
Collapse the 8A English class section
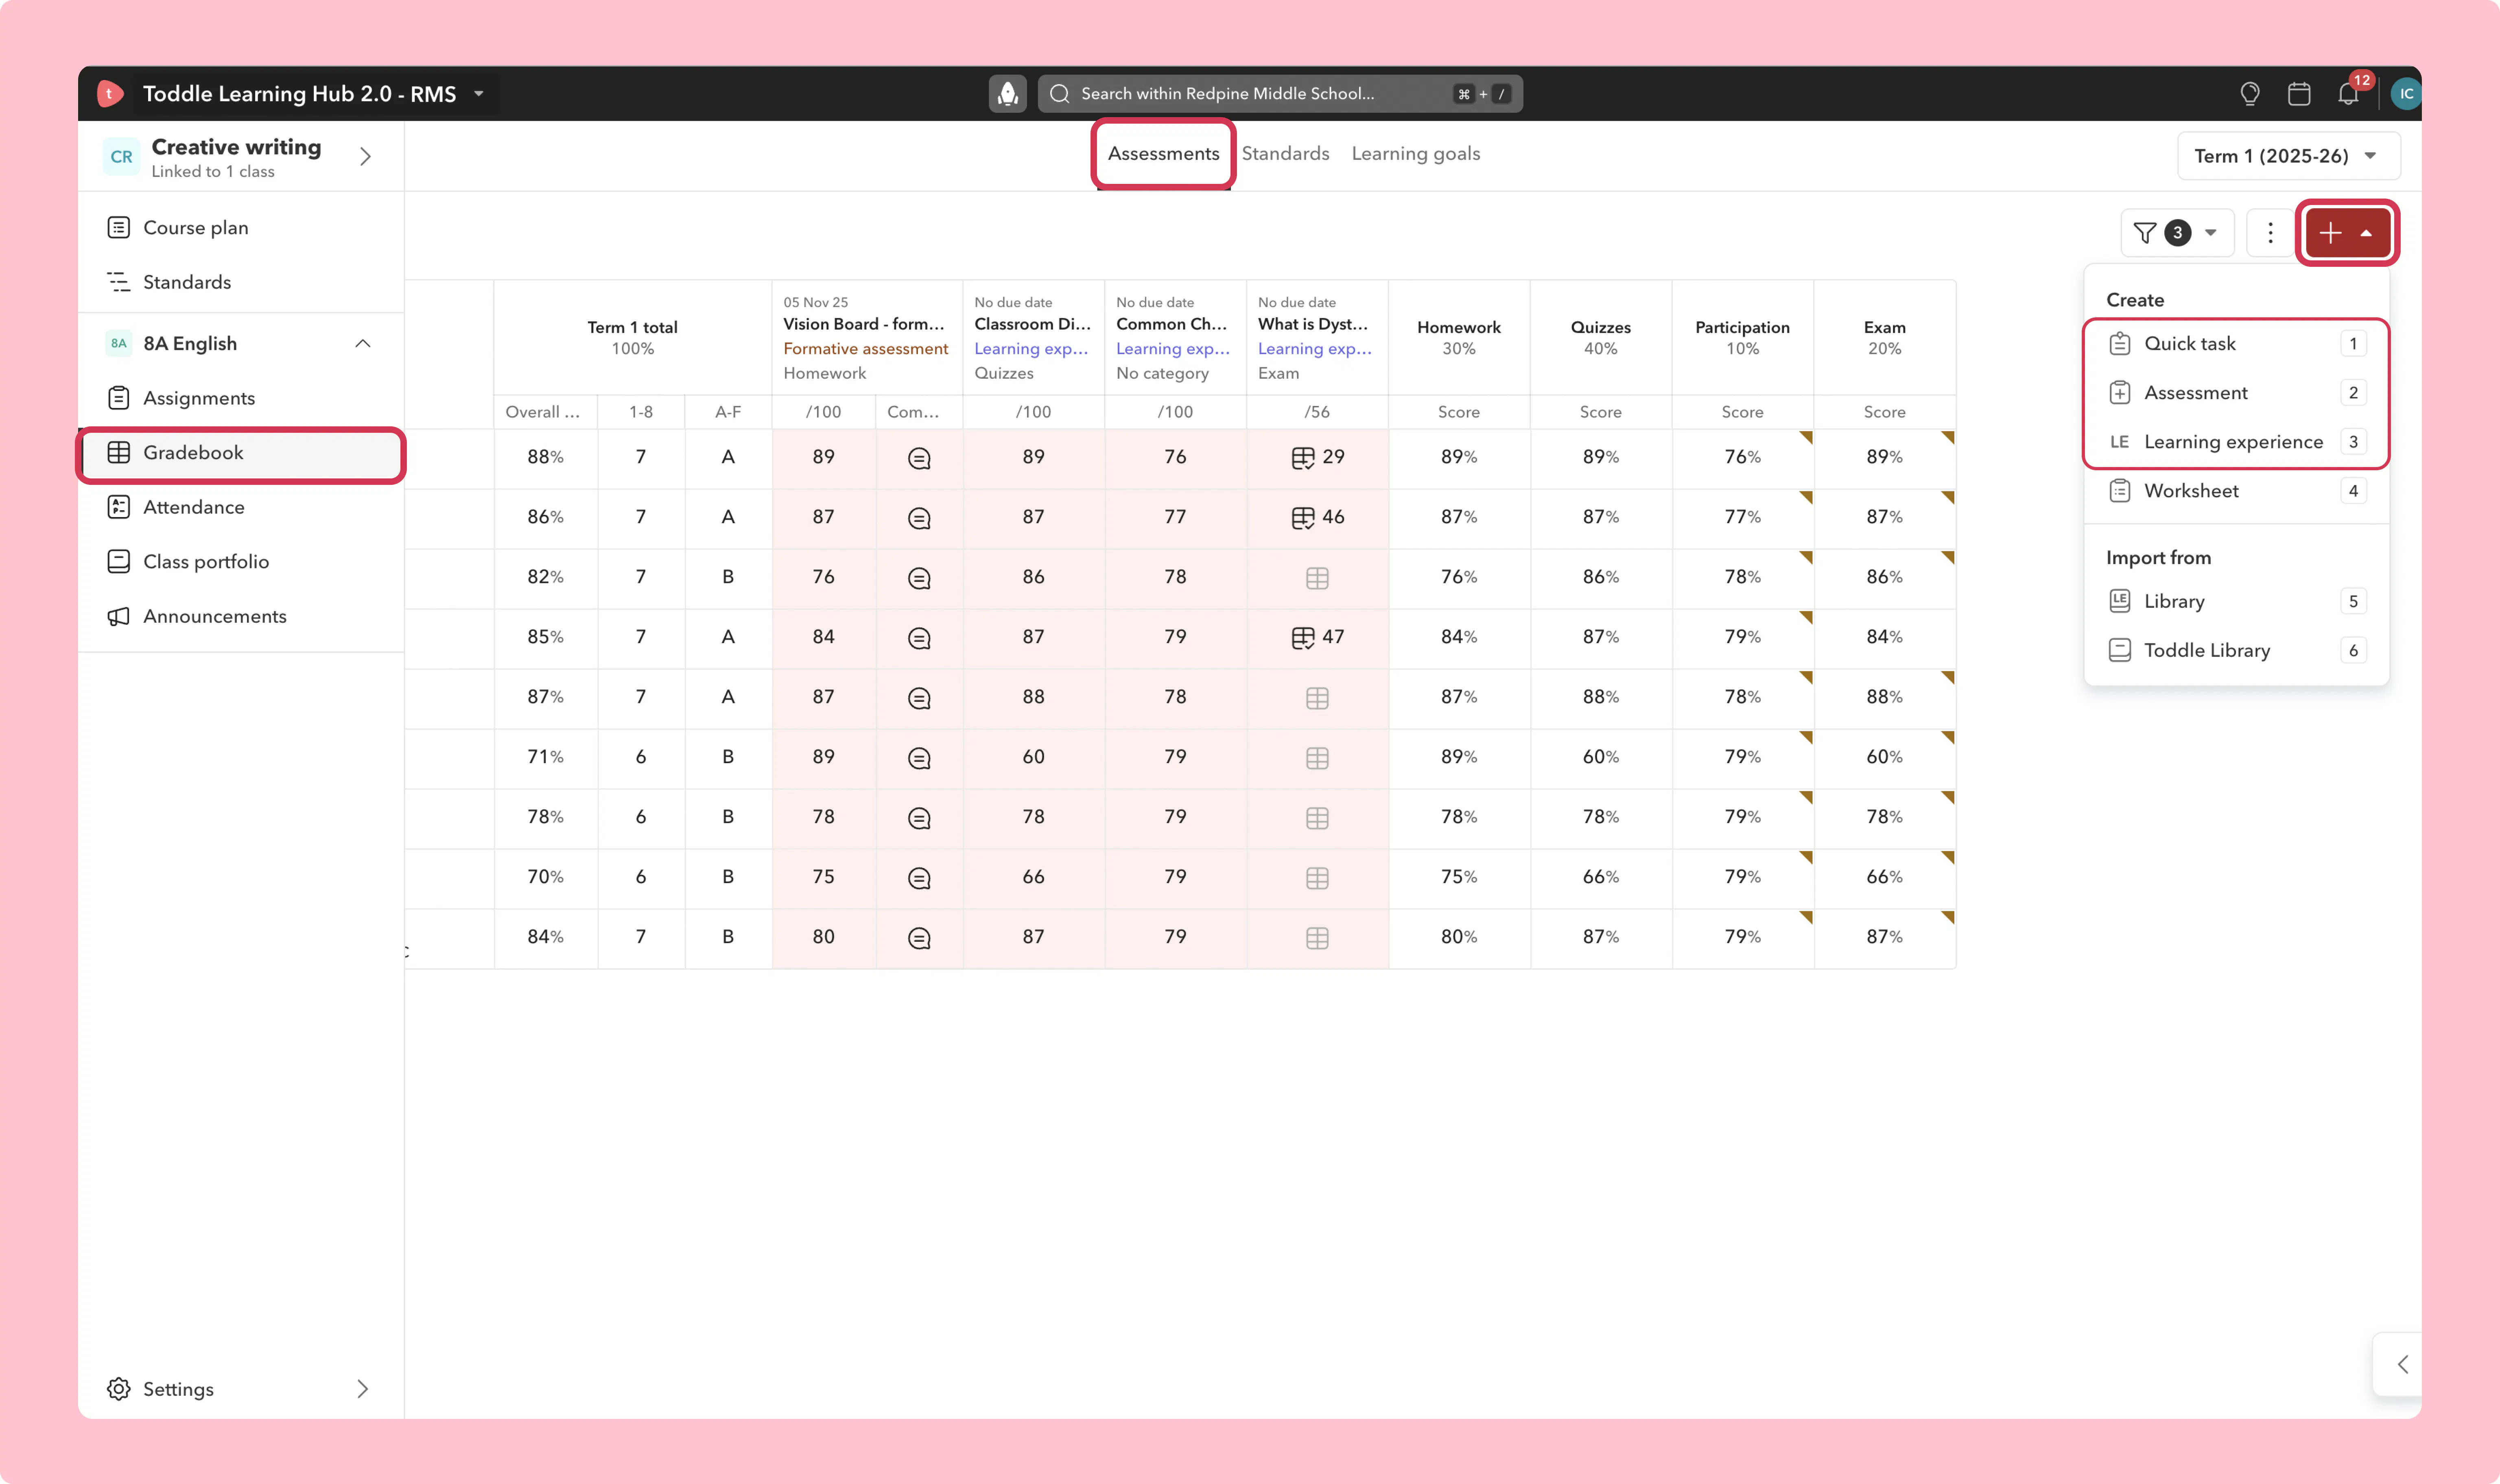coord(363,344)
